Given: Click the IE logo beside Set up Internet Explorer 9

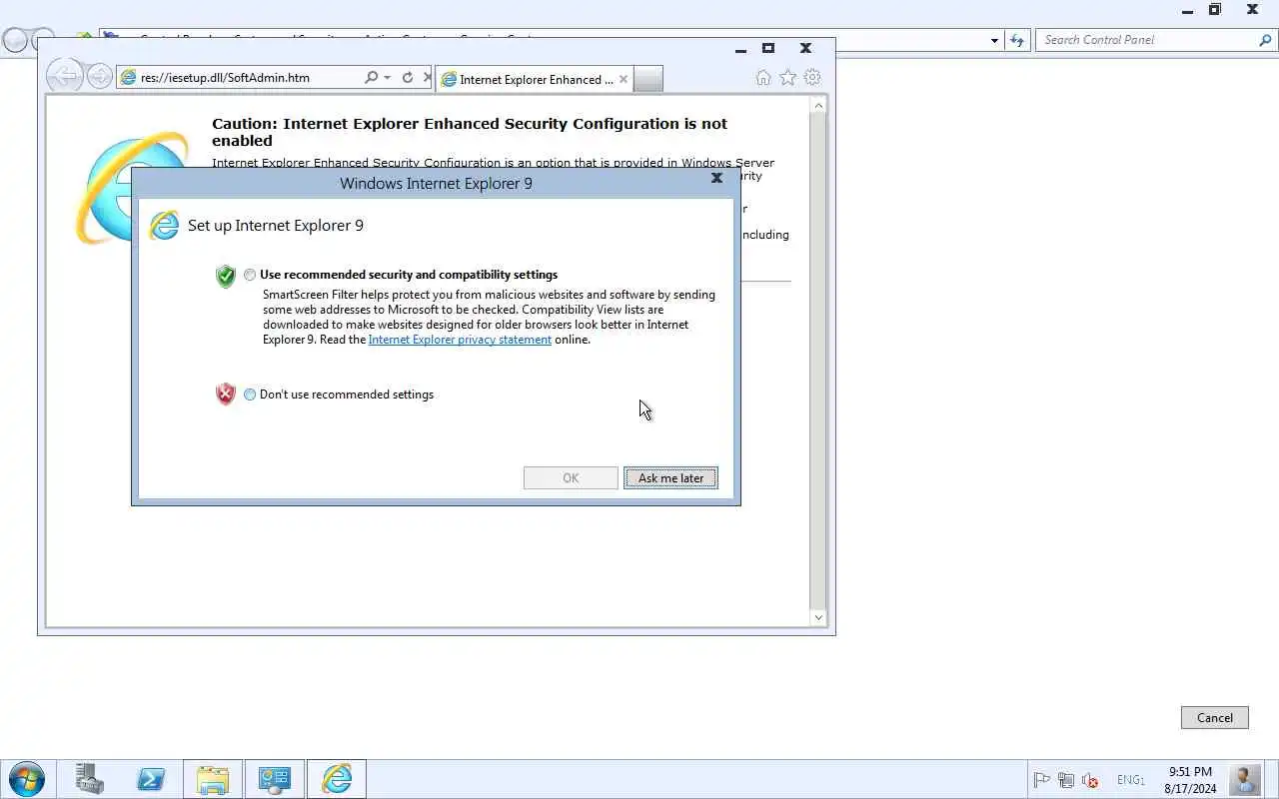Looking at the screenshot, I should pos(164,226).
